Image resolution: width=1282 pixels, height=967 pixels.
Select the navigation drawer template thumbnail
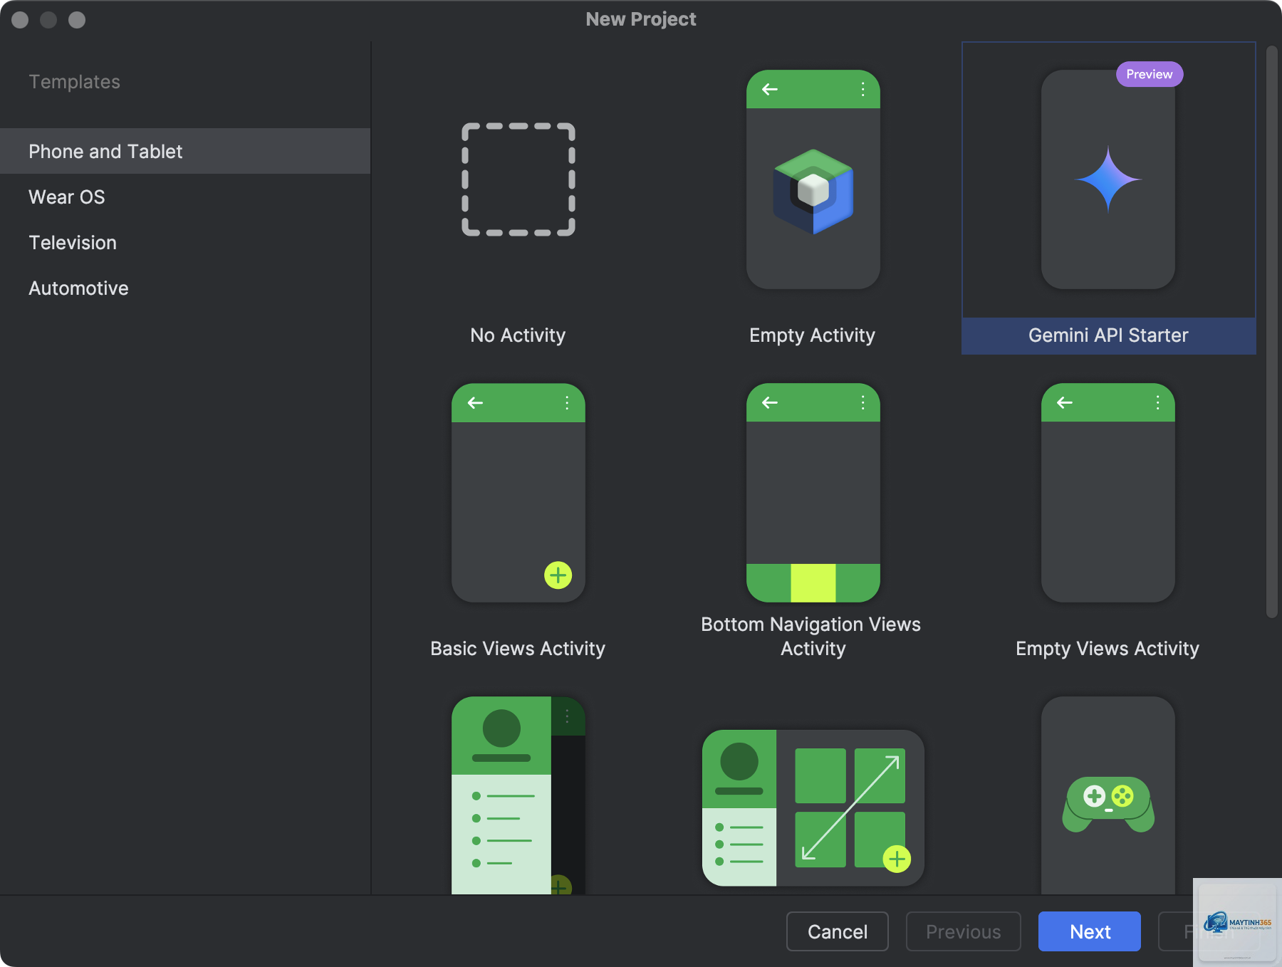pos(518,795)
